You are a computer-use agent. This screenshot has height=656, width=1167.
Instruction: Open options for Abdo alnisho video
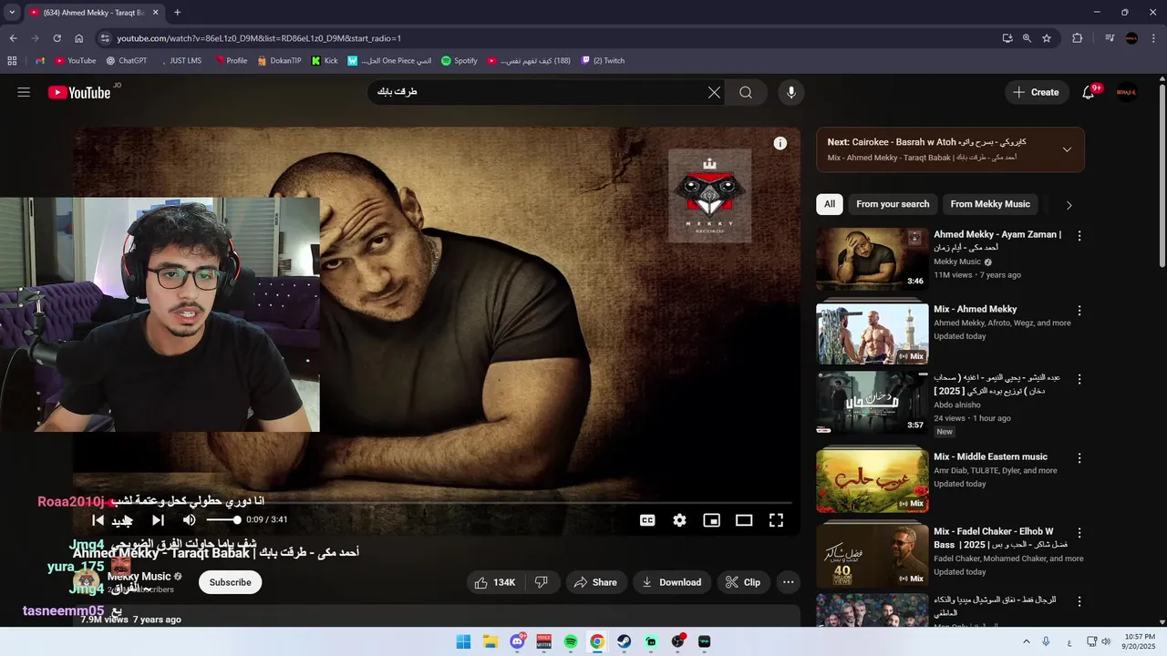(x=1079, y=379)
